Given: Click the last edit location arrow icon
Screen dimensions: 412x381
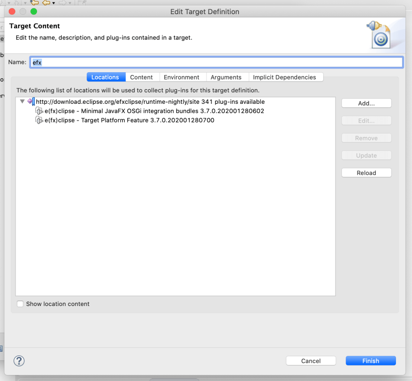Looking at the screenshot, I should pyautogui.click(x=34, y=3).
